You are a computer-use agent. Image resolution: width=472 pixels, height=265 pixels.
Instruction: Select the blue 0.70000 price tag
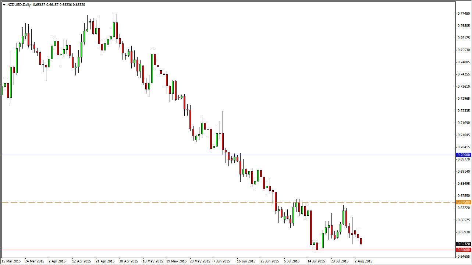coord(464,155)
